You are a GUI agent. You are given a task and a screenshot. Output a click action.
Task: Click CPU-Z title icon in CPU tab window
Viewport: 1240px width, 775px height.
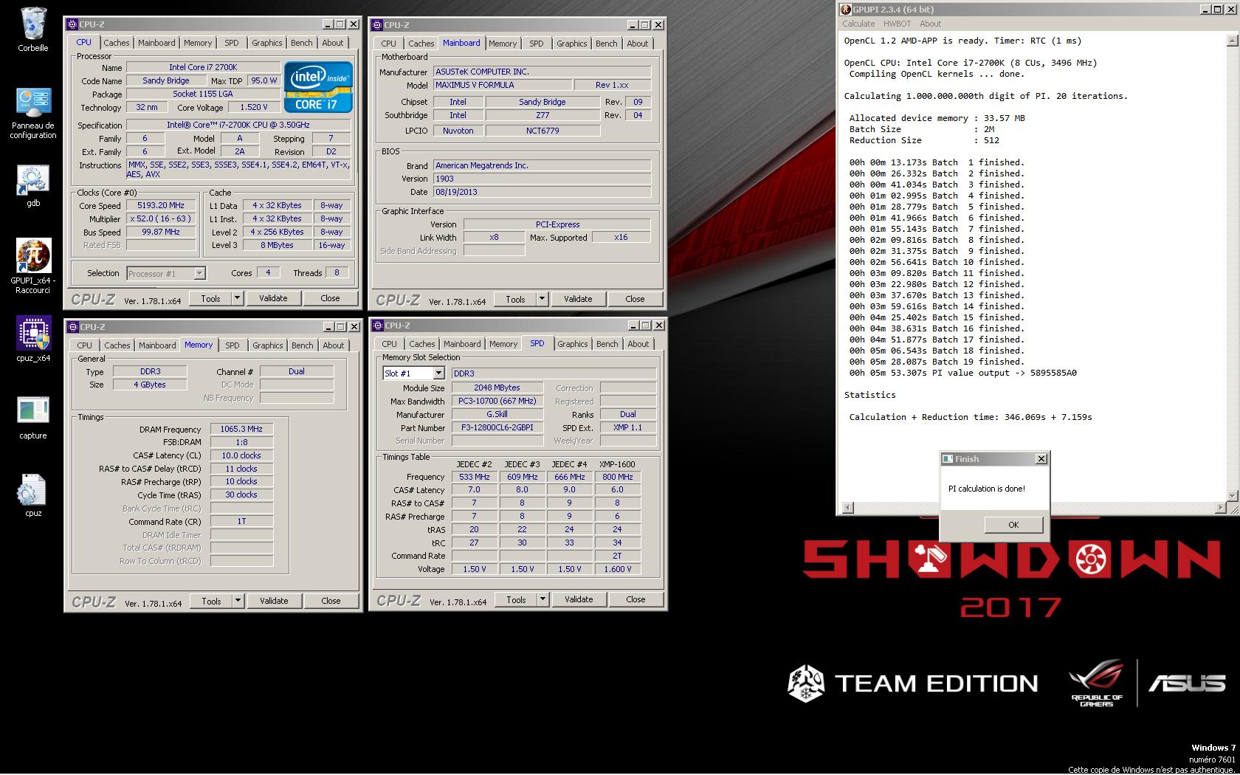pos(72,24)
